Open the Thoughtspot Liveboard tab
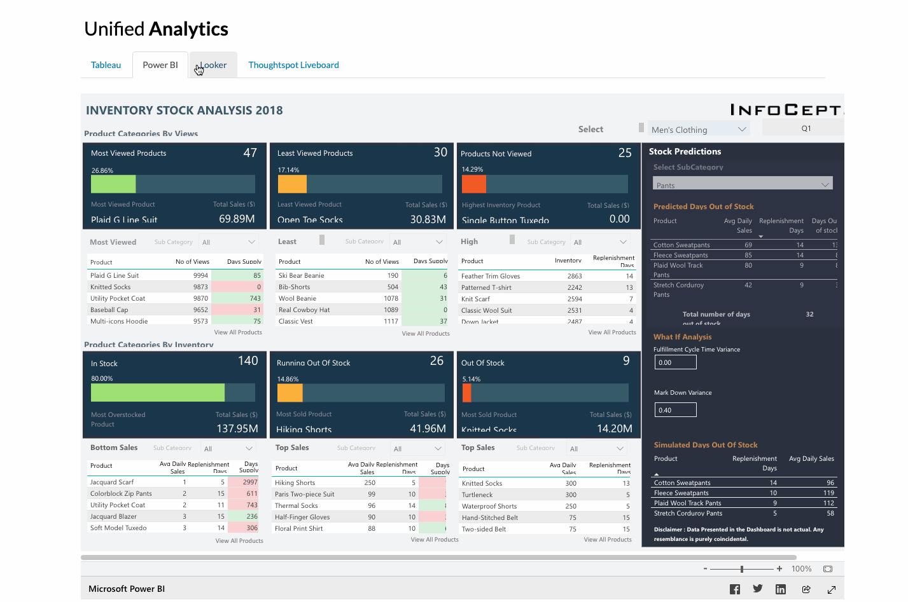 293,64
